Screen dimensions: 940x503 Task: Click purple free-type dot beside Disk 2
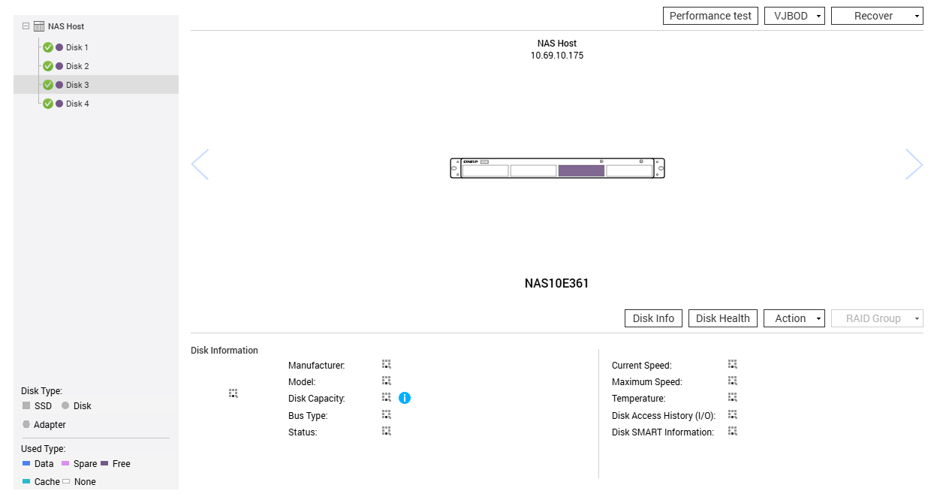pyautogui.click(x=59, y=66)
